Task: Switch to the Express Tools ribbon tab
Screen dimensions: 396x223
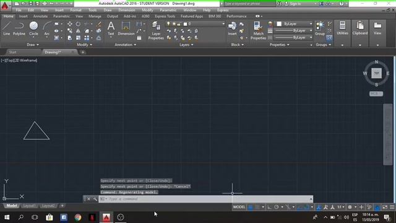Action: (165, 16)
